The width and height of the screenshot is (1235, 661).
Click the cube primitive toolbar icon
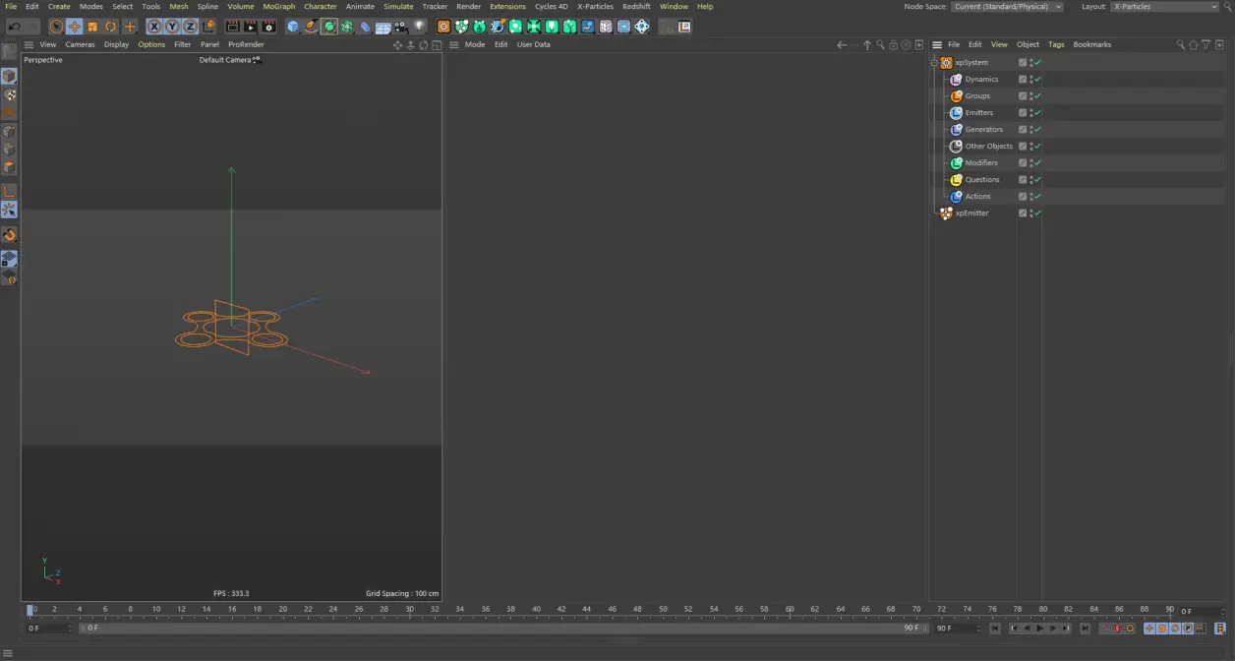point(293,27)
